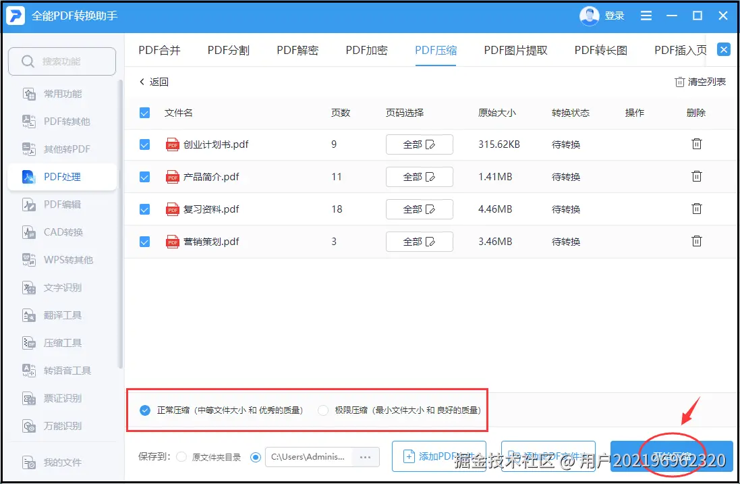Uncheck the 复习资料.pdf checkbox

144,209
